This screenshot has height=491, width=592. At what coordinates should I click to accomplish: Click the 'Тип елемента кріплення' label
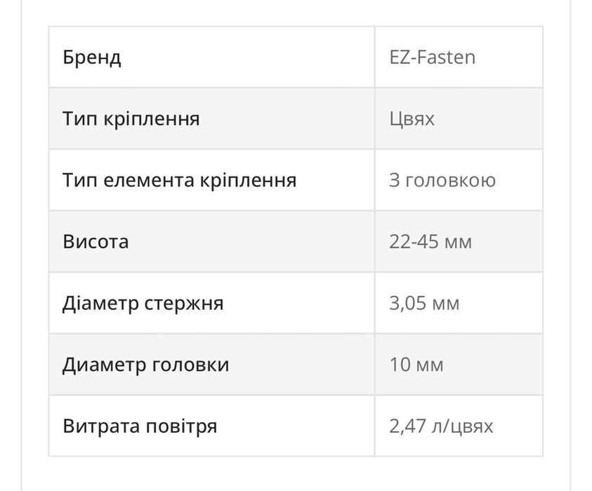tap(179, 180)
